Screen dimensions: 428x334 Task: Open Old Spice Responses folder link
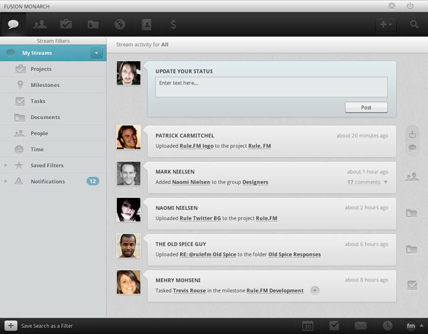295,254
